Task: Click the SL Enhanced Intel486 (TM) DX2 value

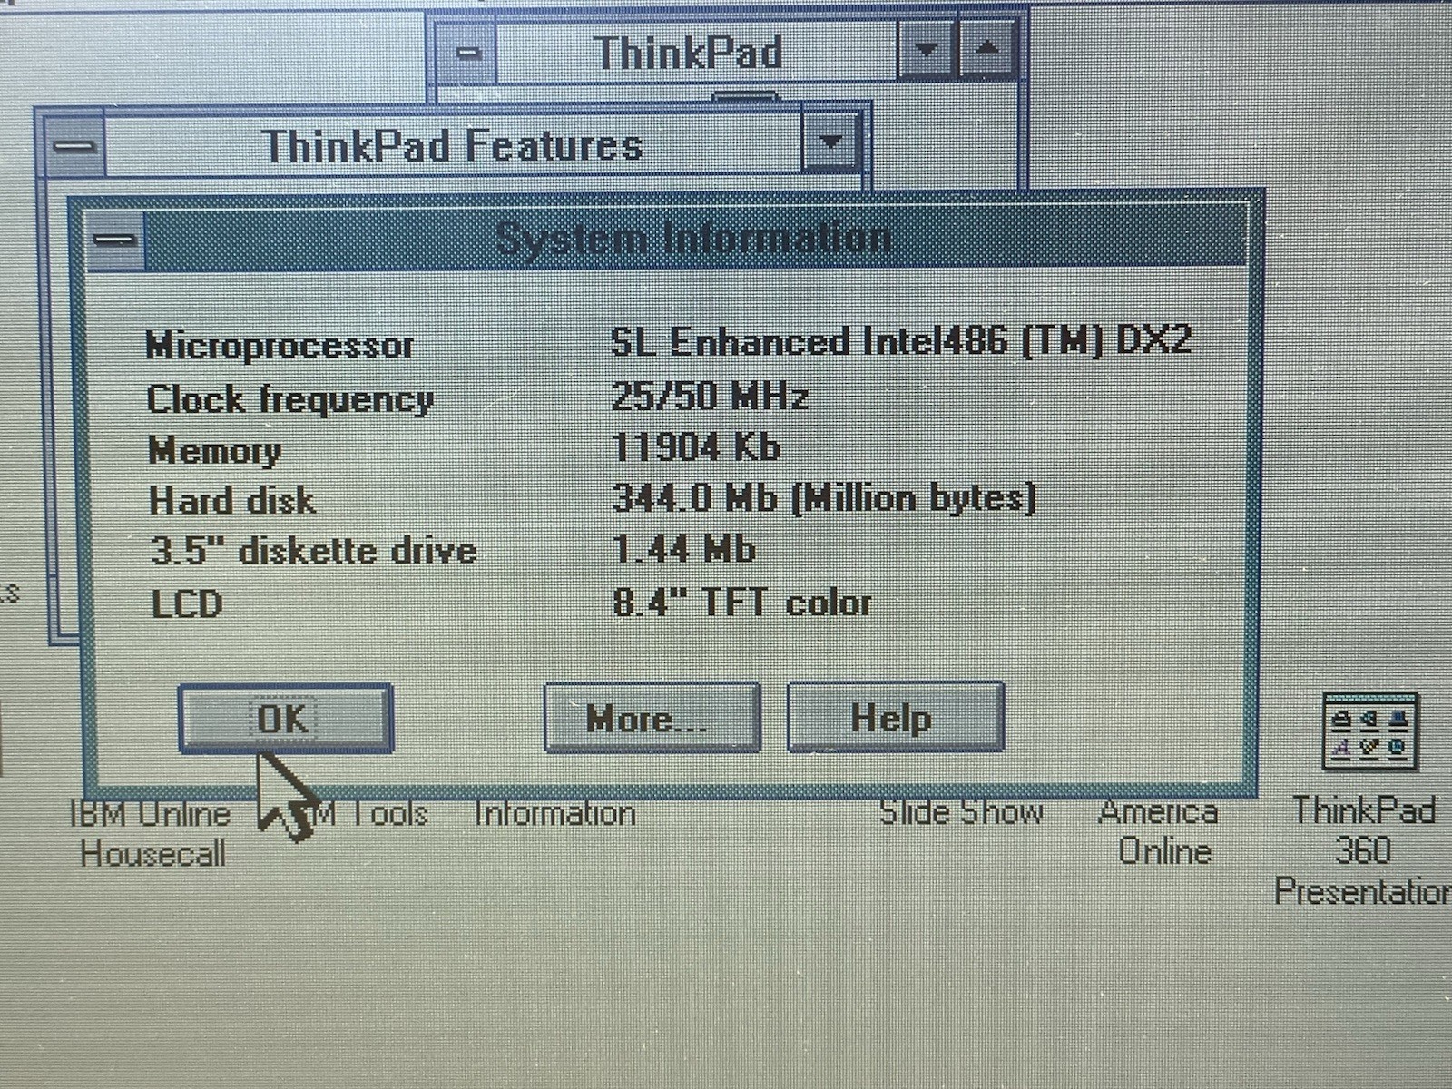Action: 900,341
